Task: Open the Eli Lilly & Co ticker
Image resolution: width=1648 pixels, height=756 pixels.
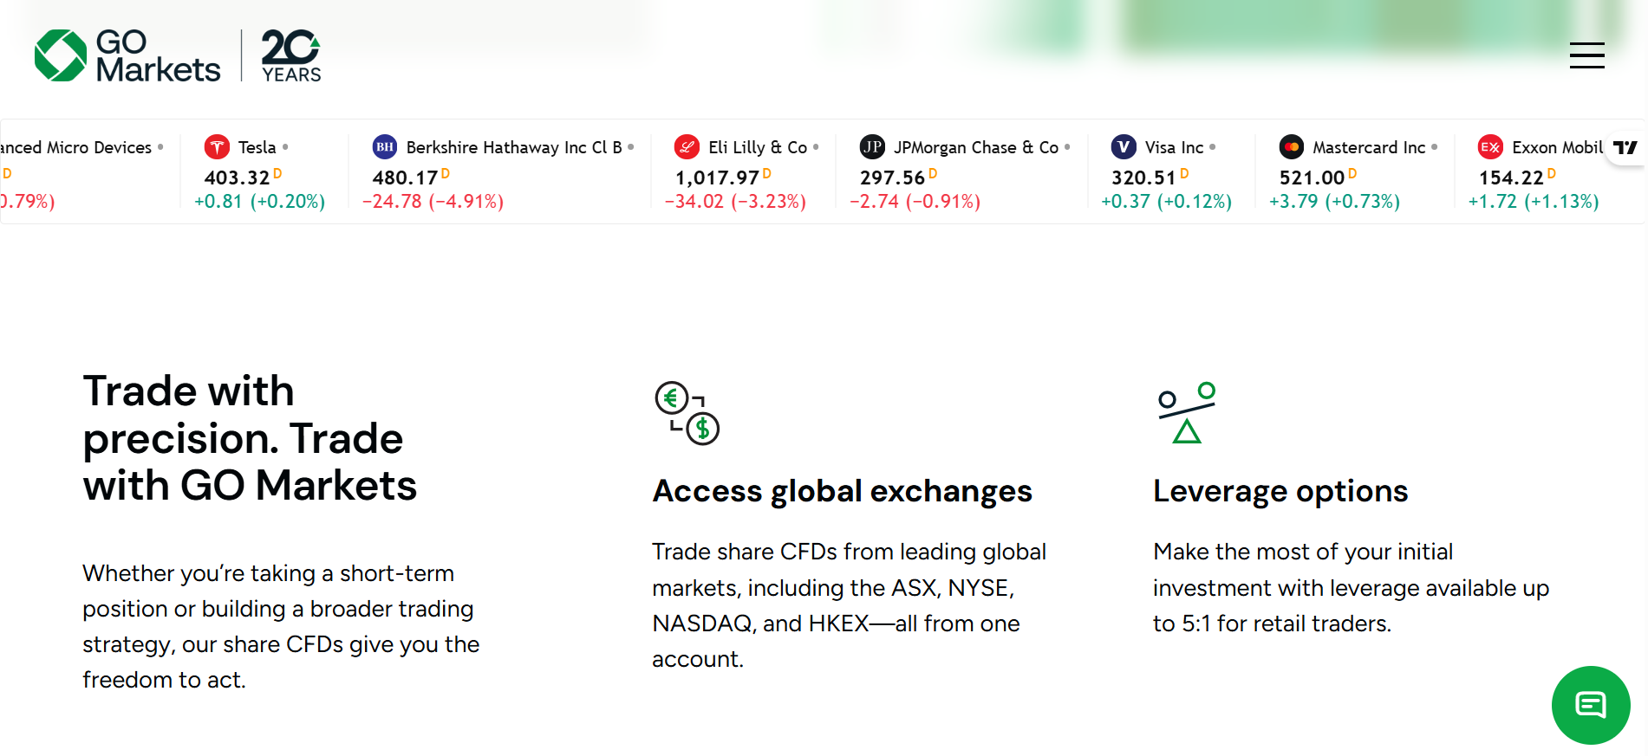Action: [x=758, y=147]
